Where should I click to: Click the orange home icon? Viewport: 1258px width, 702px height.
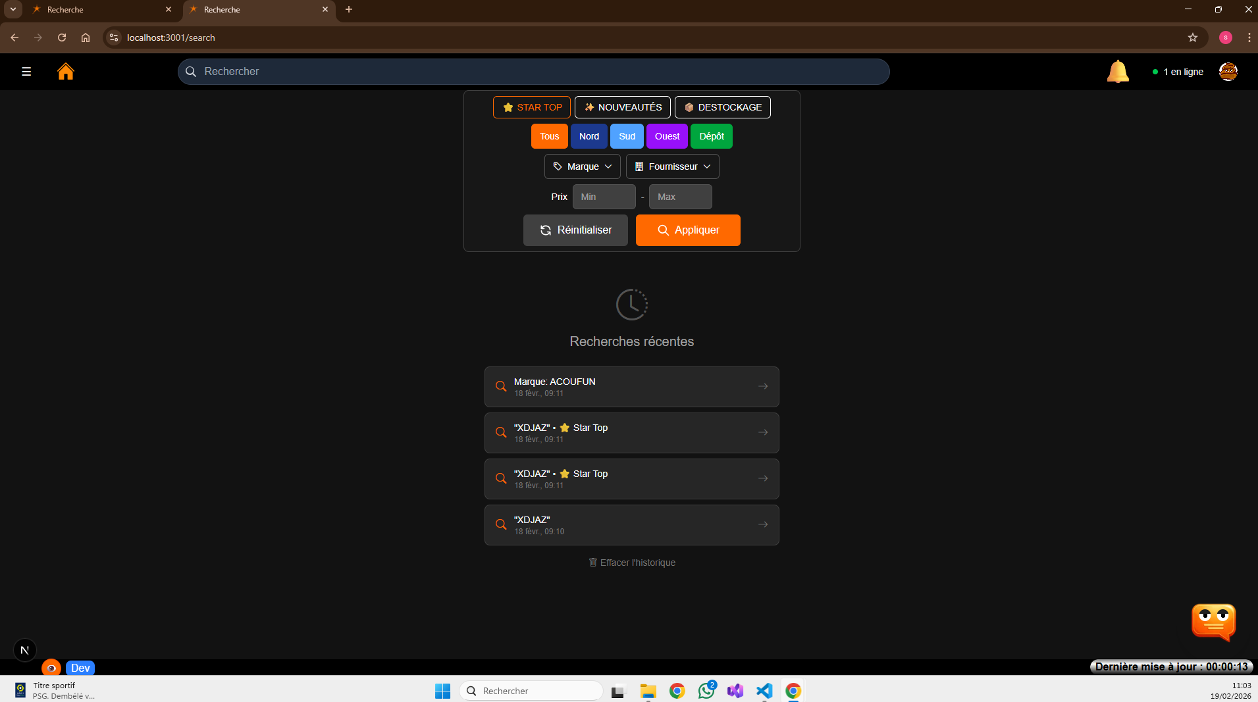[x=66, y=71]
